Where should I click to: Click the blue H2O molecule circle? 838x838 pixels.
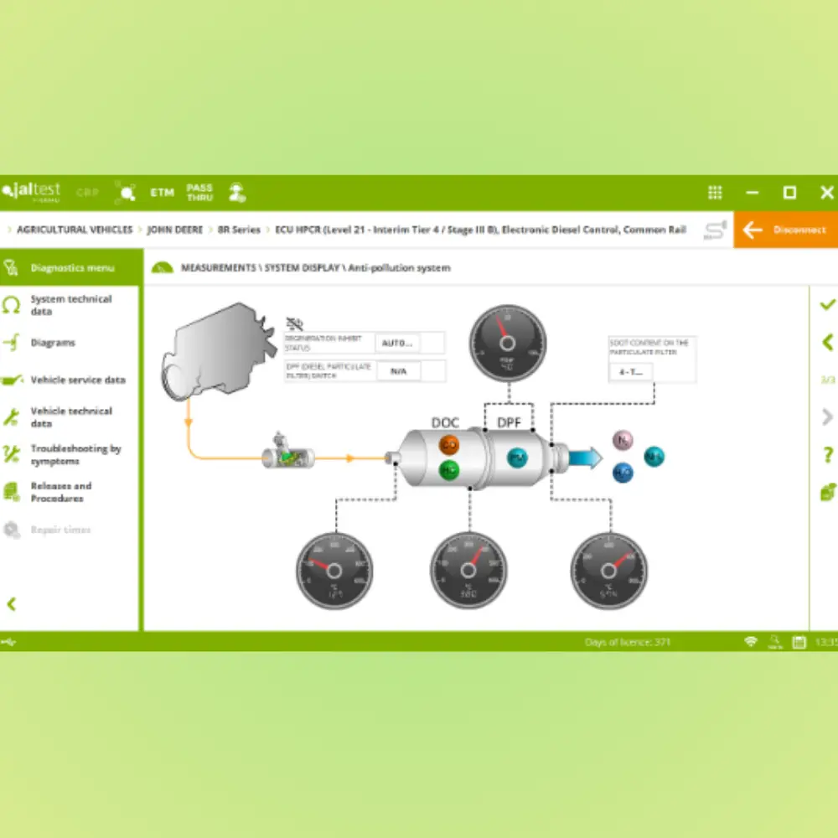click(623, 473)
